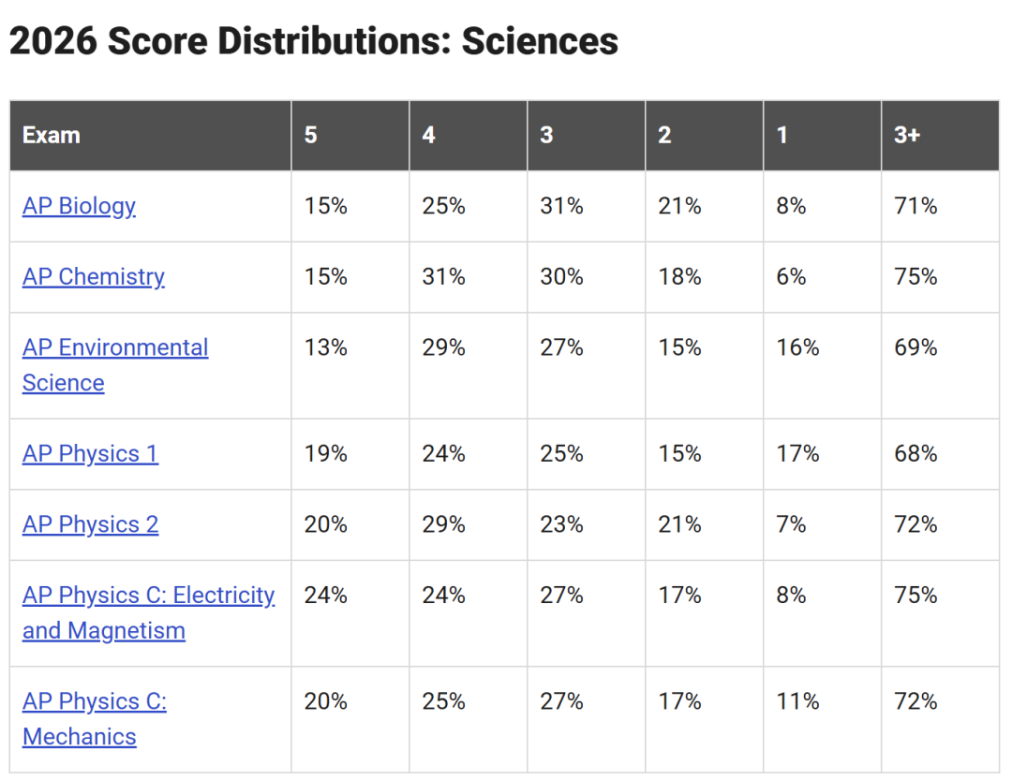This screenshot has width=1012, height=780.
Task: Open AP Physics C: Electricity and Magnetism link
Action: 148,613
